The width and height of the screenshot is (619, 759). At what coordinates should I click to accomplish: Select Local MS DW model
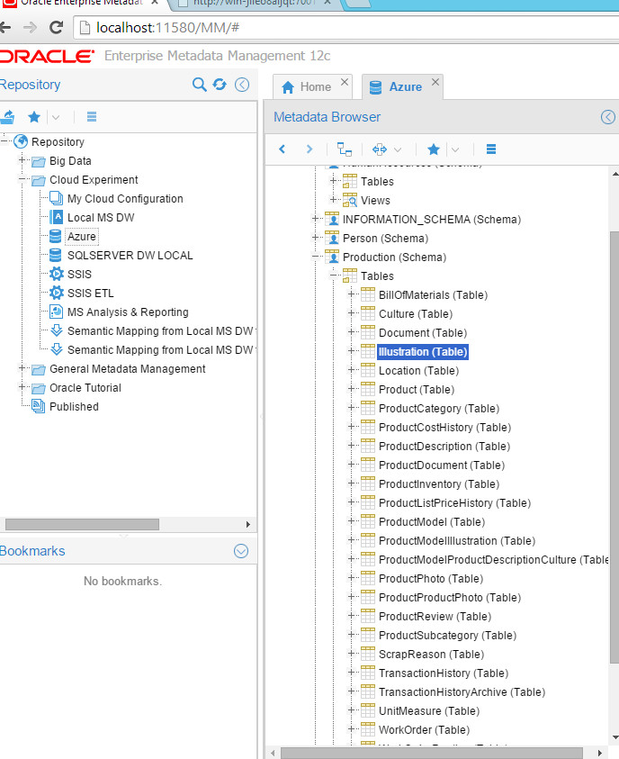101,217
